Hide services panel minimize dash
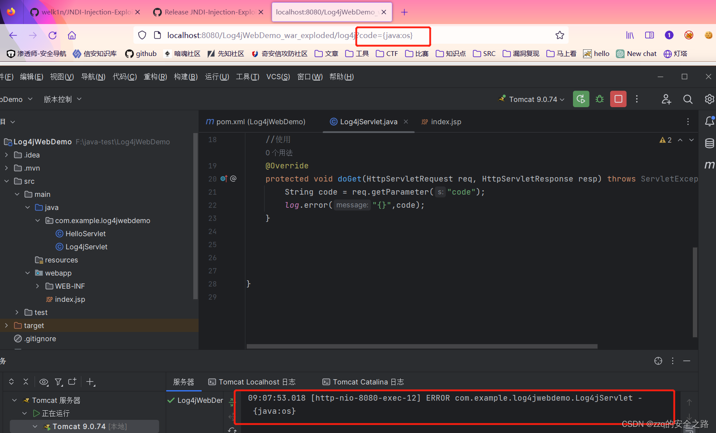 click(x=687, y=361)
